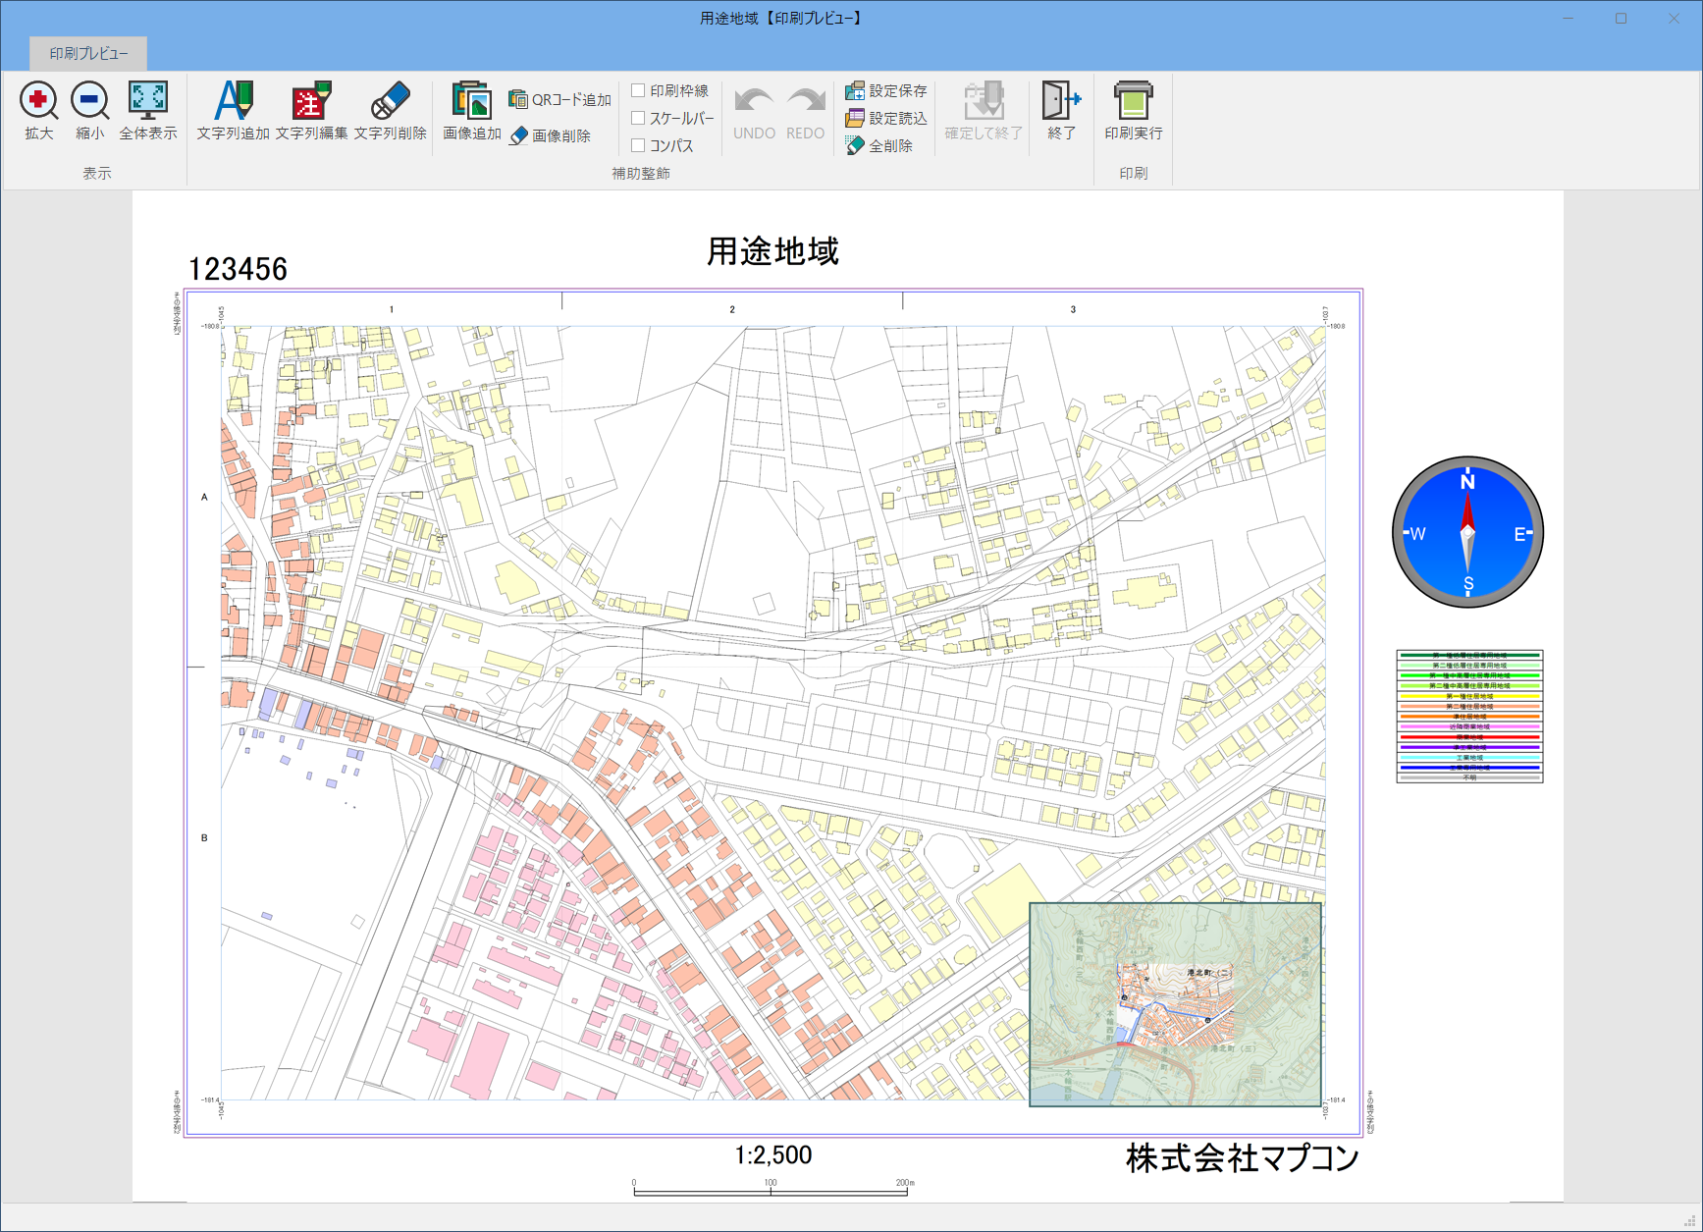Show full page with 全体表示
The image size is (1703, 1232).
[148, 101]
